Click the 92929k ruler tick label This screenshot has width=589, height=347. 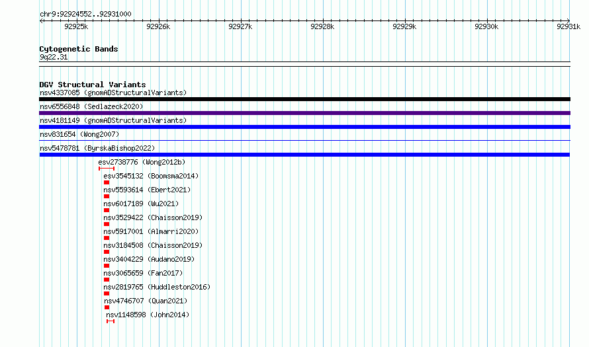(x=404, y=26)
